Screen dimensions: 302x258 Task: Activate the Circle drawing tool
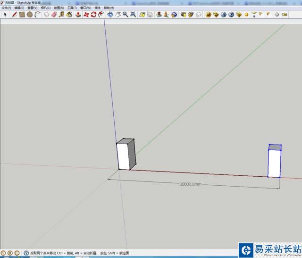(30, 14)
